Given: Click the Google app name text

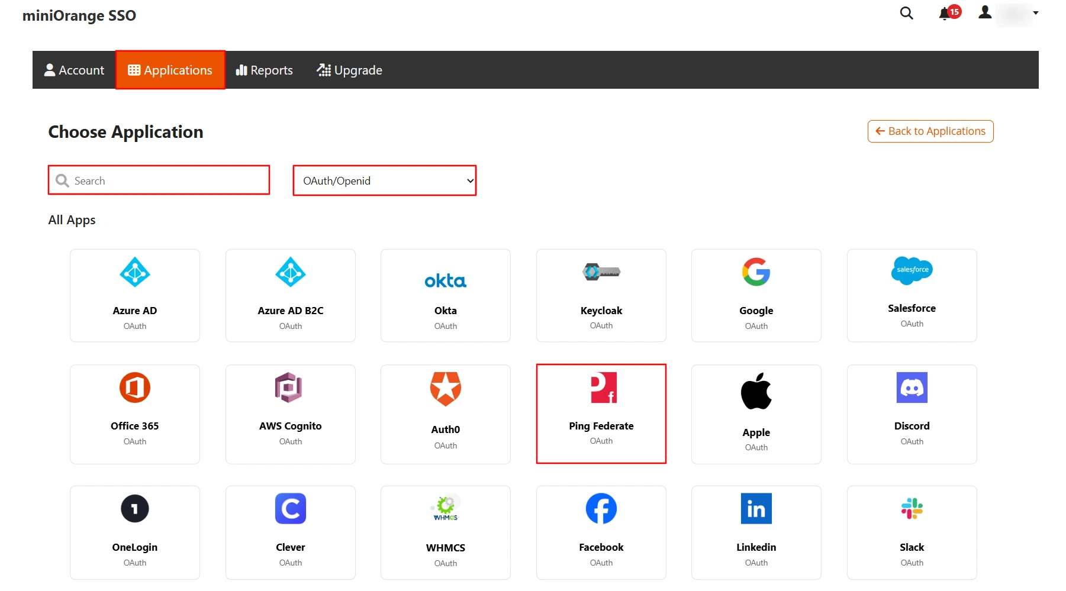Looking at the screenshot, I should point(756,311).
